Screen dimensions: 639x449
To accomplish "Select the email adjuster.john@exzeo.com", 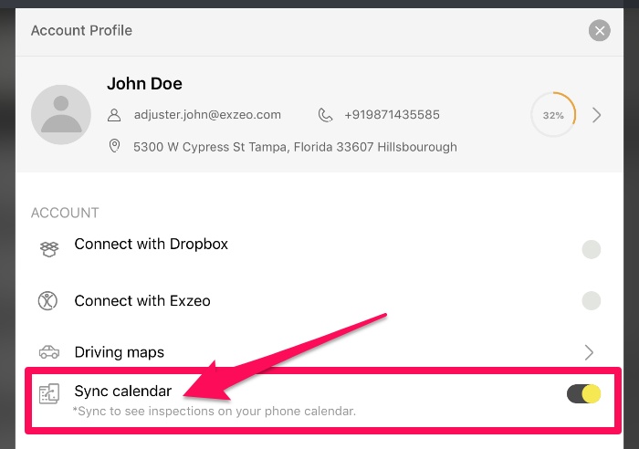I will pos(207,115).
